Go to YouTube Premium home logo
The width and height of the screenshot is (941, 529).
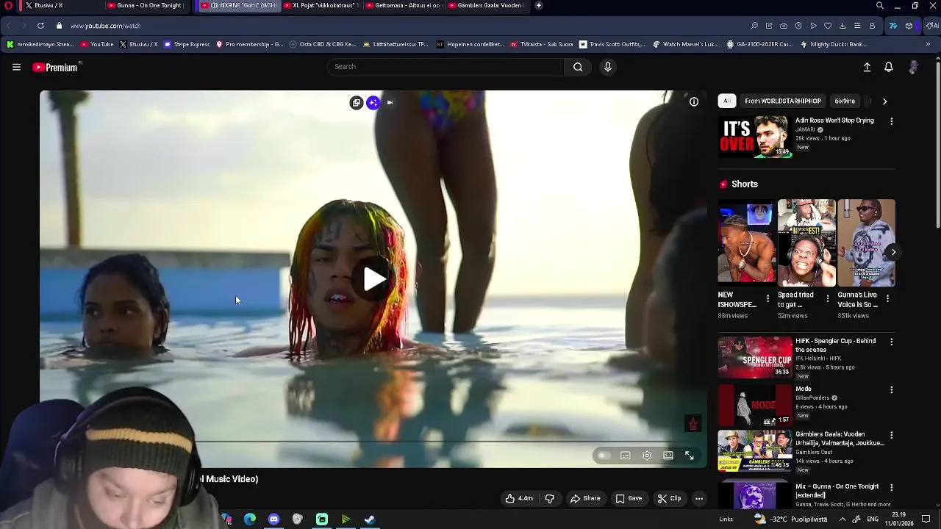click(57, 67)
